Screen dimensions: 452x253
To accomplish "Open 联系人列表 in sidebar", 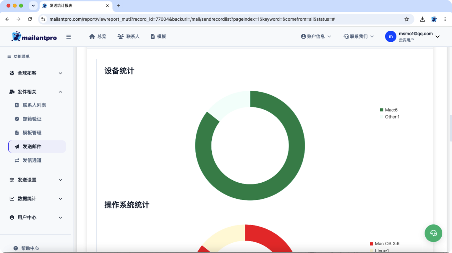I will 34,105.
